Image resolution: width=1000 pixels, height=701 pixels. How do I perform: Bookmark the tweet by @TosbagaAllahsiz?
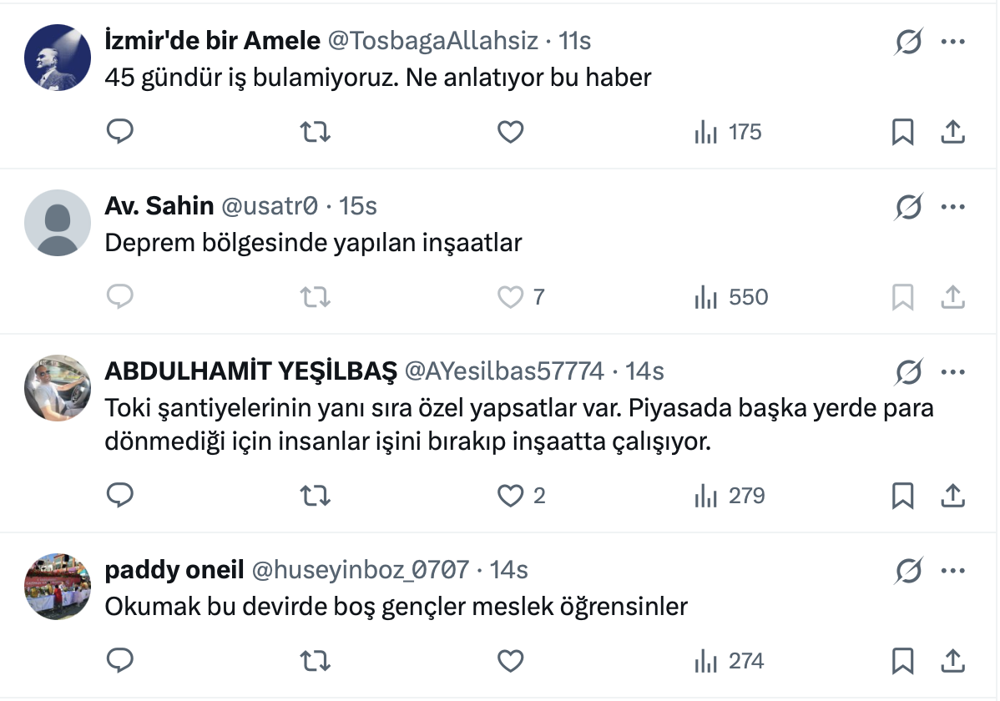902,132
